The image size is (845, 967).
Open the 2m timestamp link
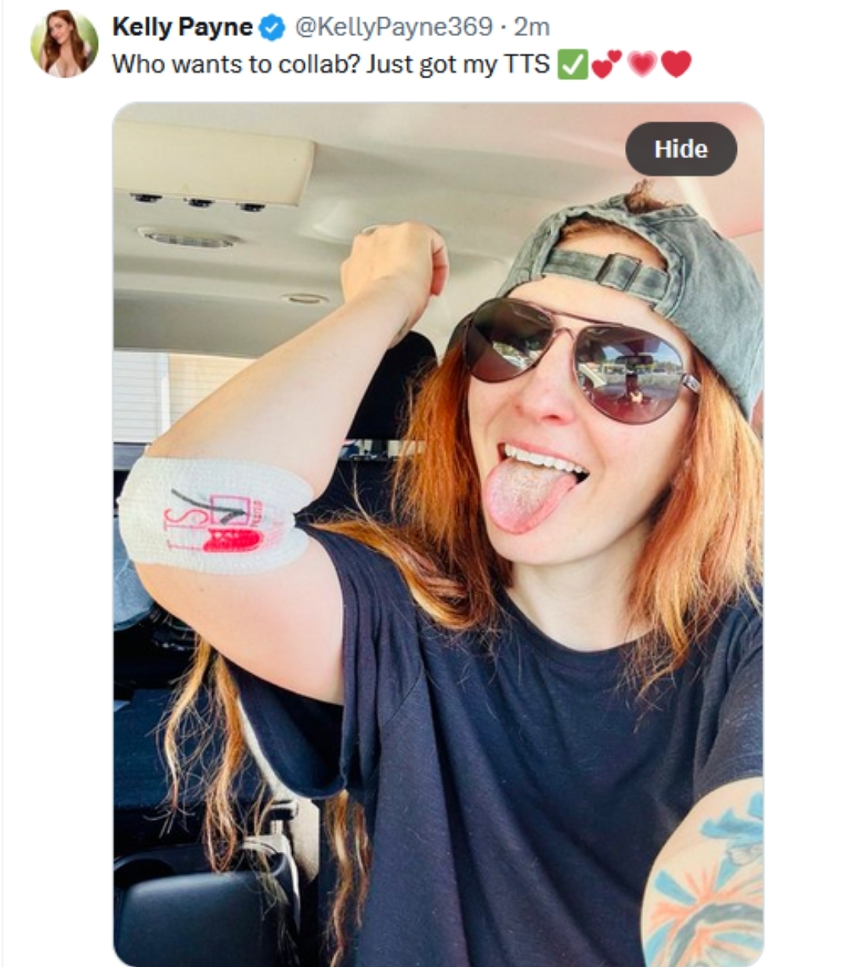point(531,27)
